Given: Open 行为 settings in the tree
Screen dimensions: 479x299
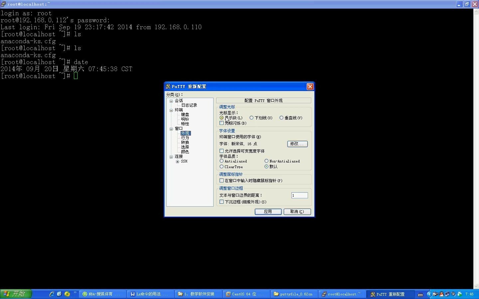Looking at the screenshot, I should tap(185, 138).
